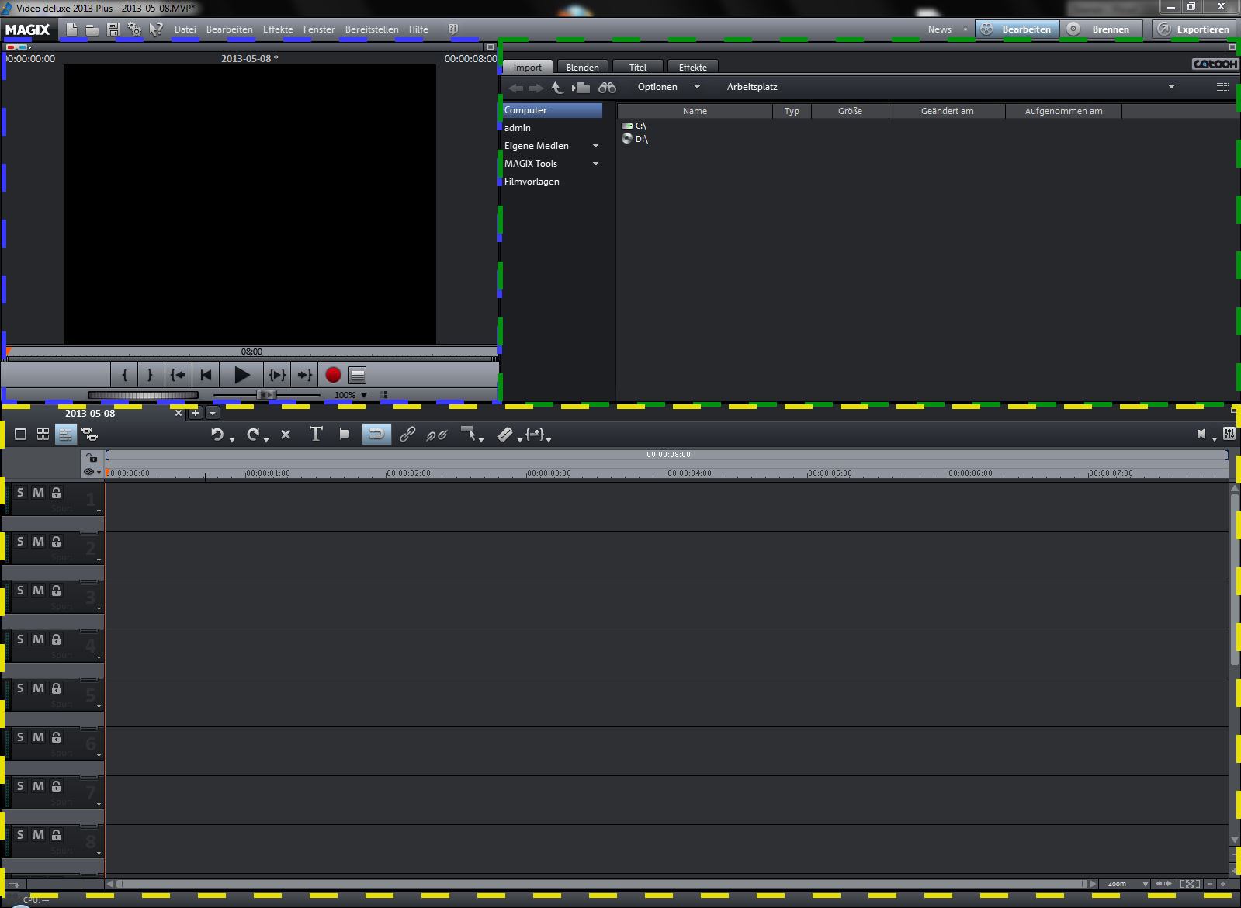The height and width of the screenshot is (908, 1241).
Task: Jump to range start button
Action: point(178,375)
